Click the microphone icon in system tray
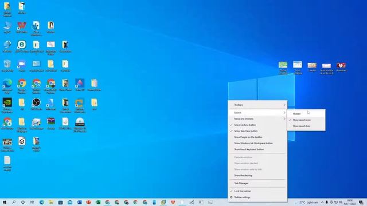 coord(327,202)
